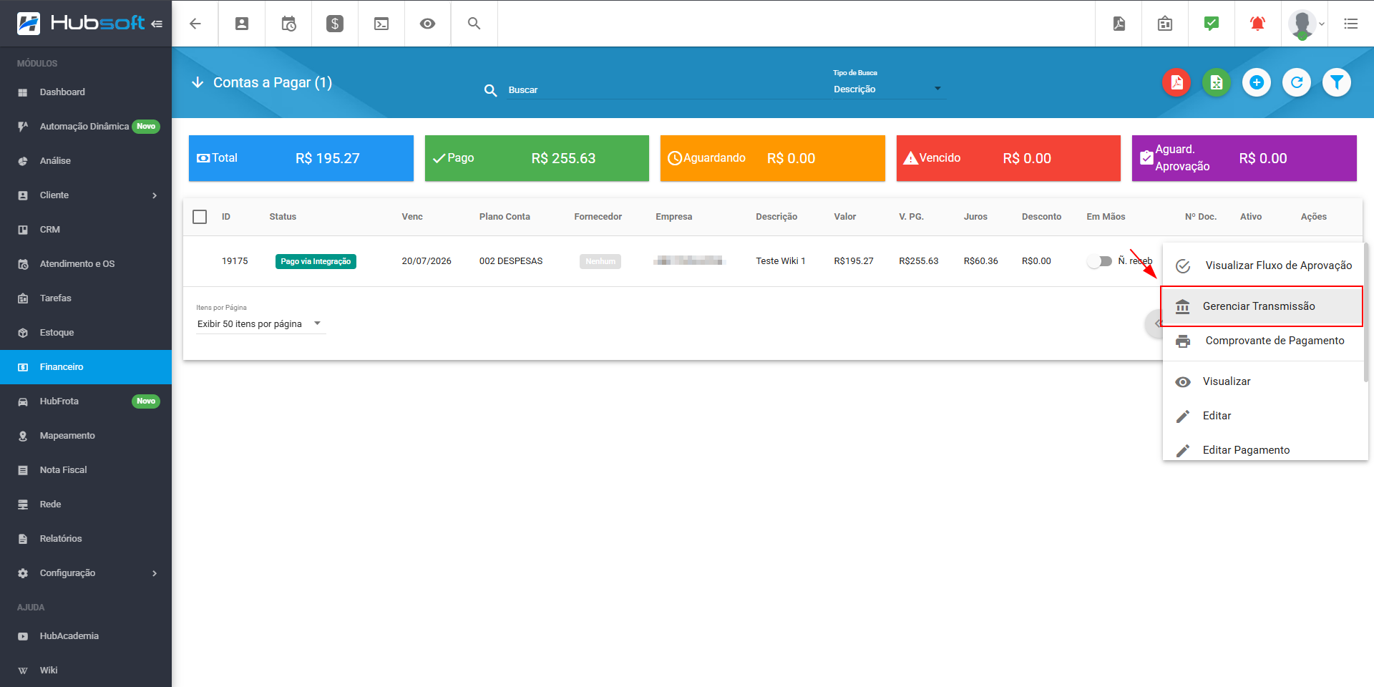Go back using the top arrow icon
1374x687 pixels.
pos(195,24)
